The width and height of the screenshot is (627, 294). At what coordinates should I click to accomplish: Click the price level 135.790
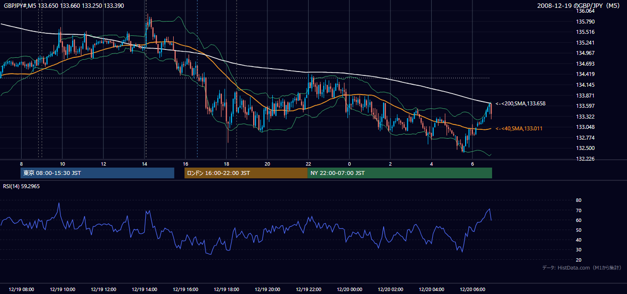[x=585, y=22]
